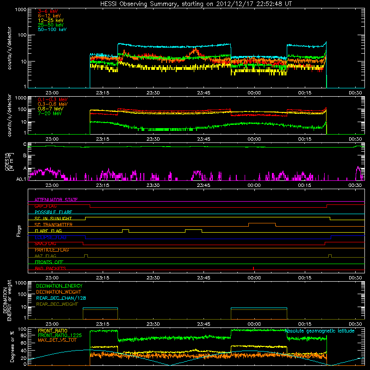Click the 0.1-0.3 MeV legend label
Viewport: 370px width, 370px height.
click(53, 99)
